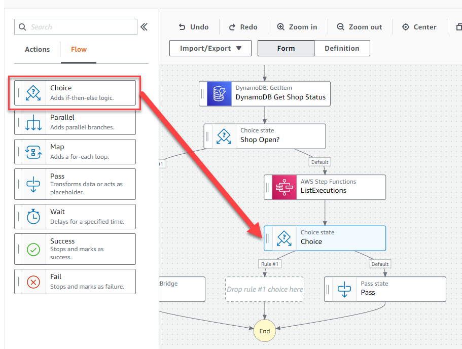
Task: Click the icon of the selected Choice node
Action: tap(284, 238)
